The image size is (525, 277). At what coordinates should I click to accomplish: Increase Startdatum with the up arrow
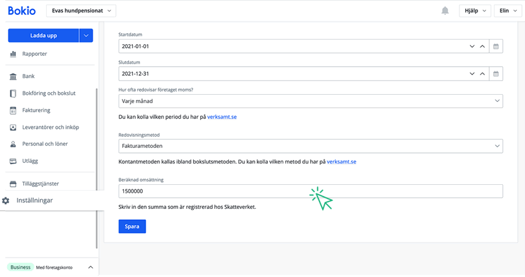[x=482, y=47]
